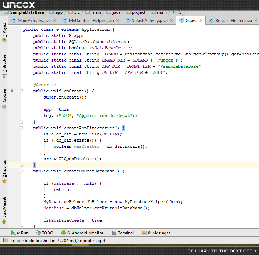Click the "/sampleDataBase" string literal

179,67
